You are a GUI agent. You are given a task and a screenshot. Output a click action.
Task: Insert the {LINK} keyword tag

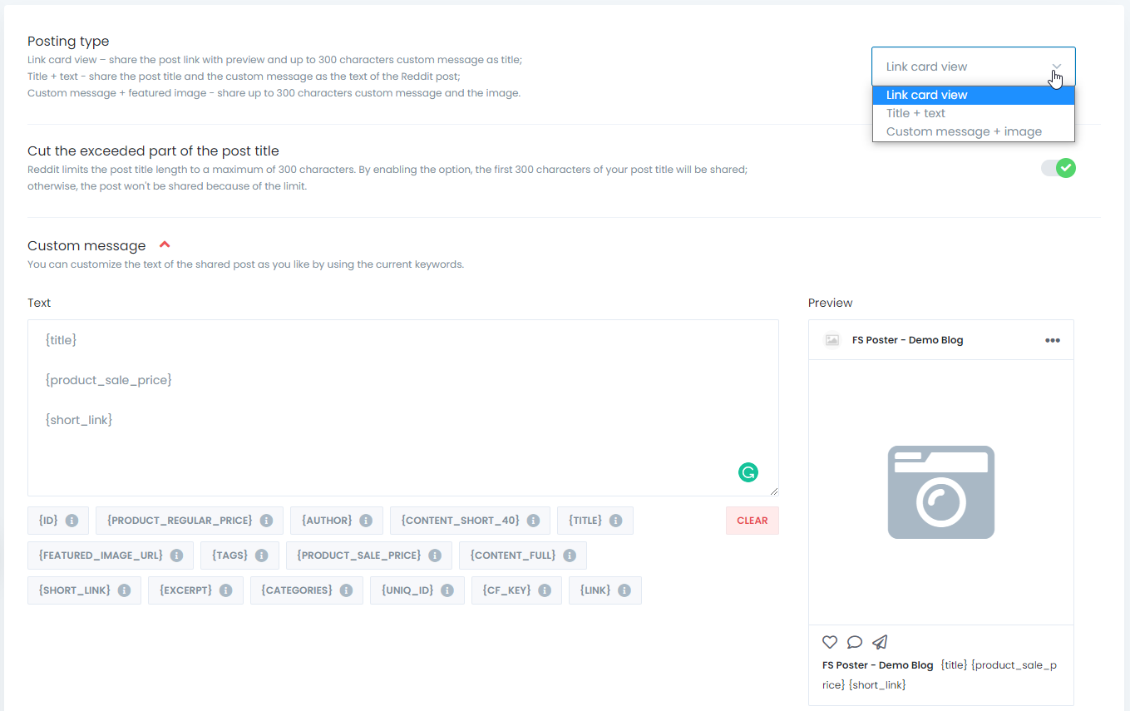605,590
